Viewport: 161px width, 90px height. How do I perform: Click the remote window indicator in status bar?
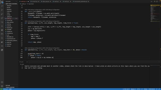(1, 89)
